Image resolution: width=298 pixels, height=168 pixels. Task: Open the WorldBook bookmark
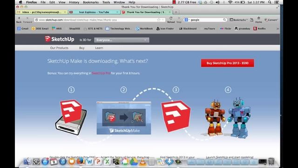[x=144, y=28]
